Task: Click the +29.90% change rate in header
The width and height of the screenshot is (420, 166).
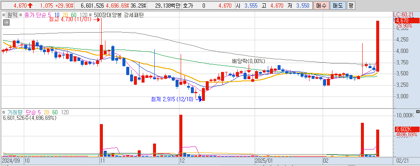Action: (x=64, y=6)
